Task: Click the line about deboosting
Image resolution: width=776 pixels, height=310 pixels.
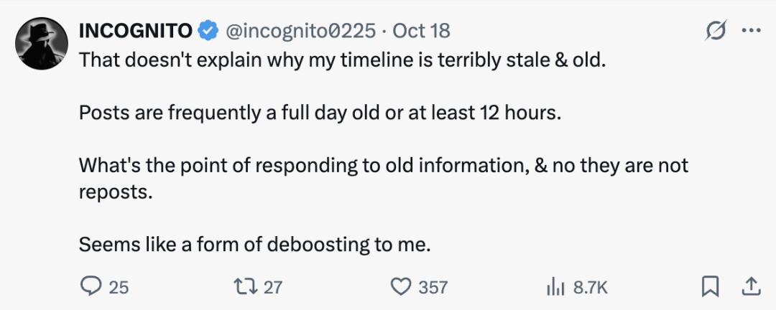Action: 254,245
